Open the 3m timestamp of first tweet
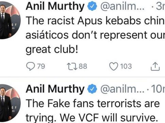The height and width of the screenshot is (123, 165). pos(161,6)
